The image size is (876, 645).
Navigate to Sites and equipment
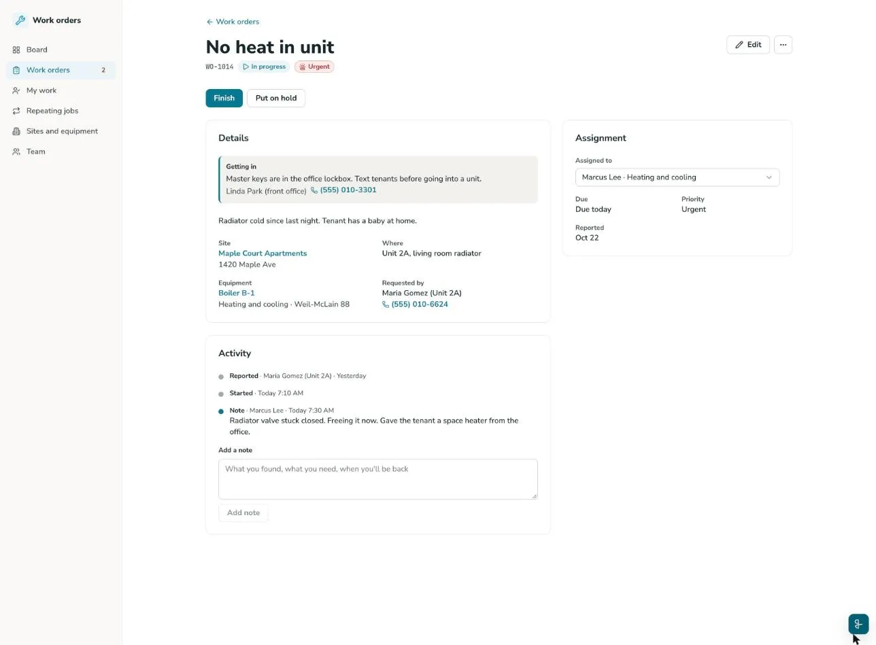61,131
